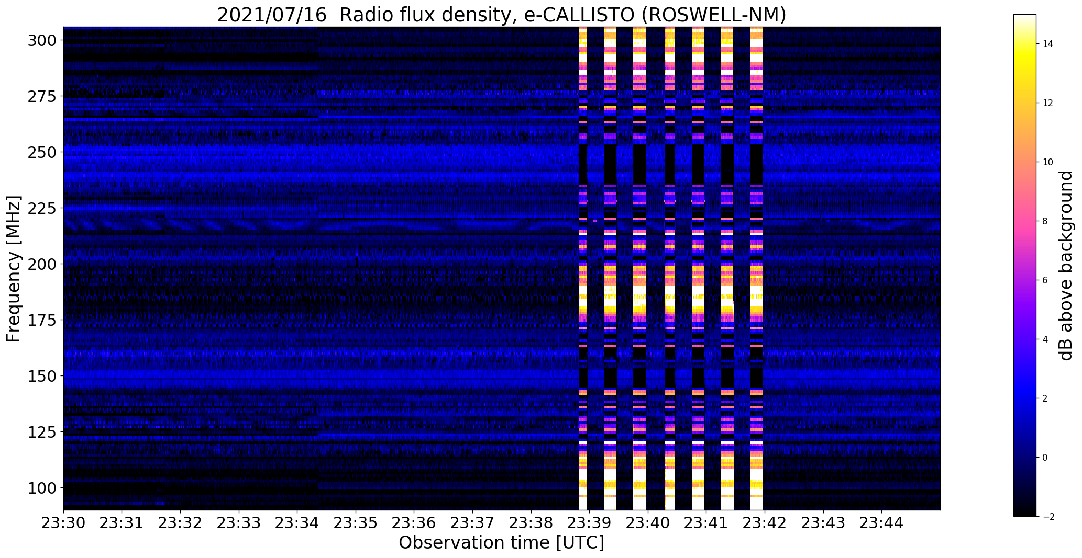
Task: Click the 23:44 time tick label
Action: pos(882,523)
